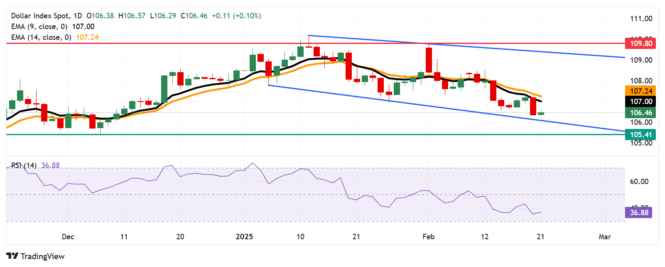Click the Feb date on time axis

(428, 237)
